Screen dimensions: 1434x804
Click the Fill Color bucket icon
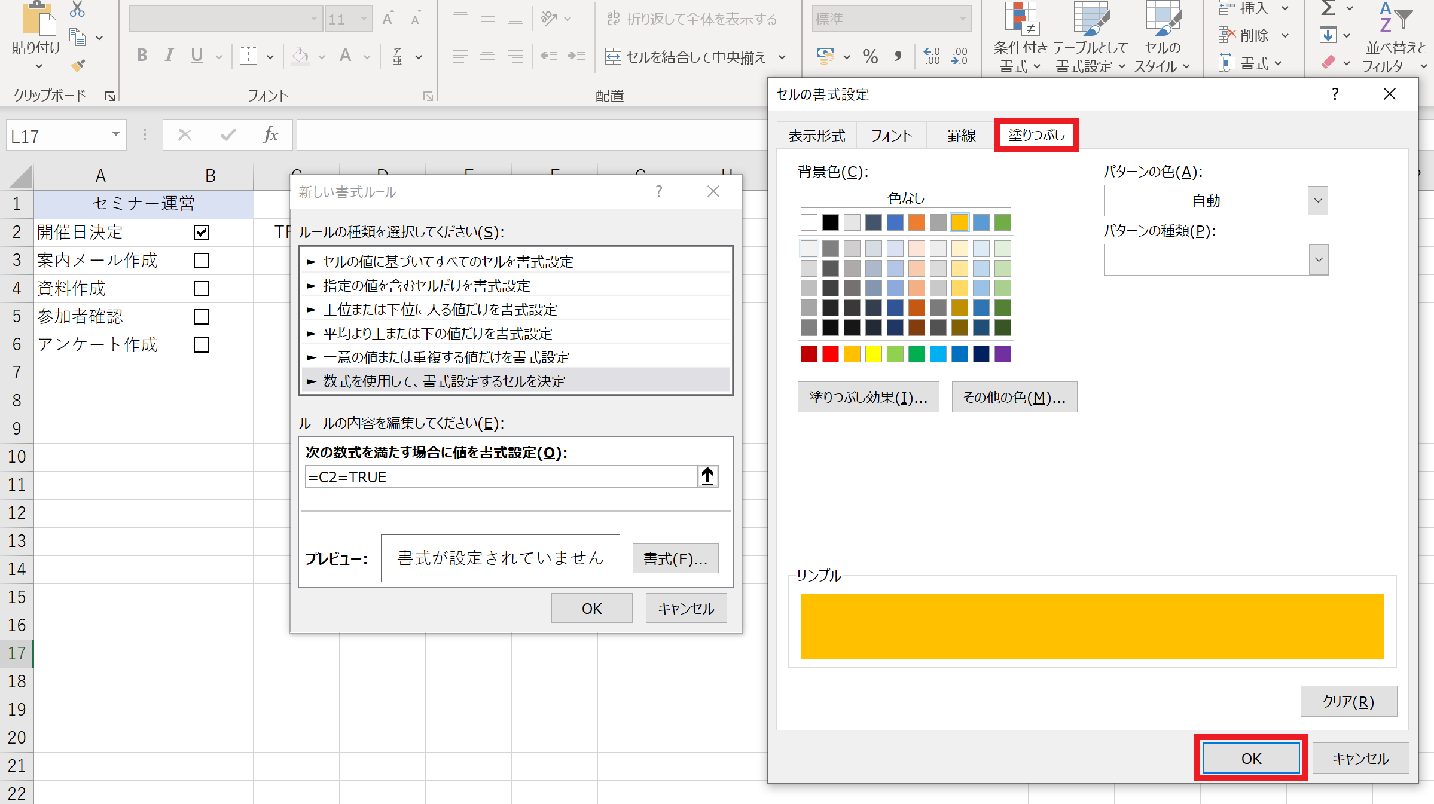300,56
